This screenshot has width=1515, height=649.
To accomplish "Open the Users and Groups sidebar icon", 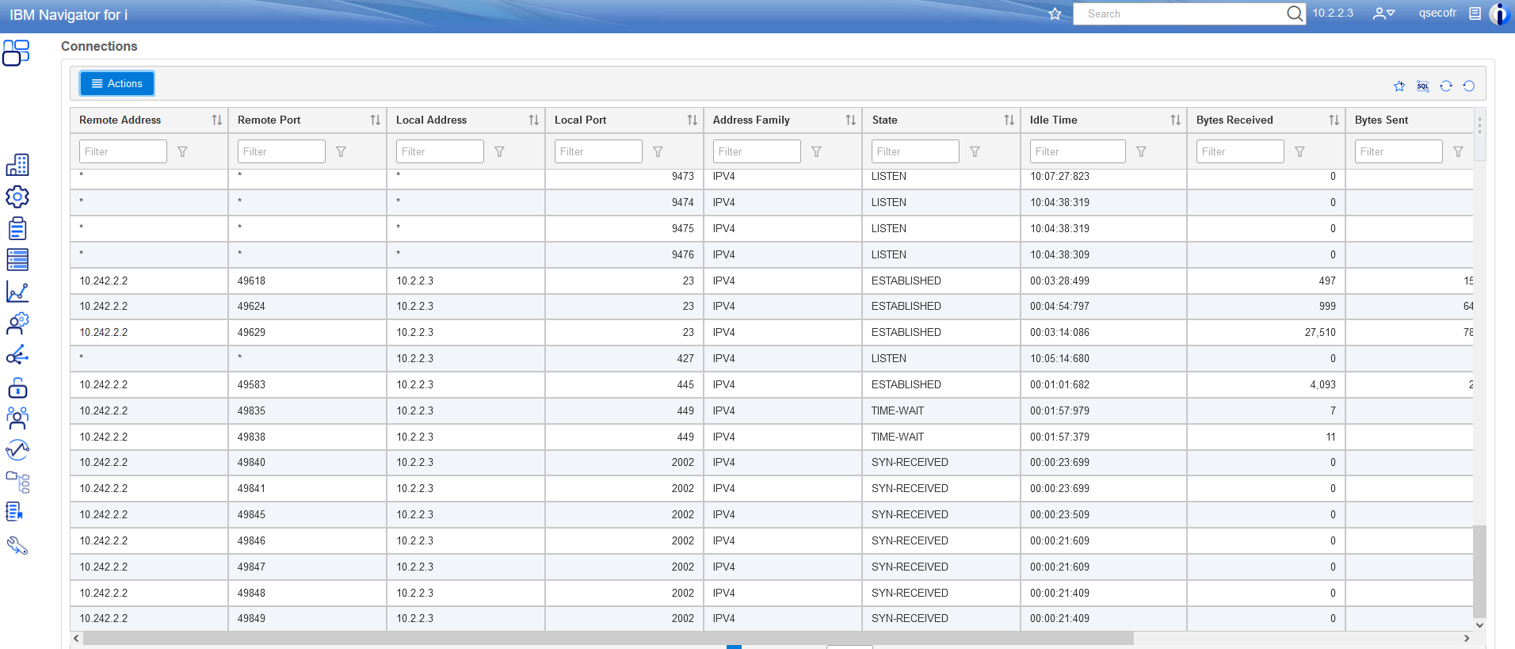I will [x=17, y=418].
